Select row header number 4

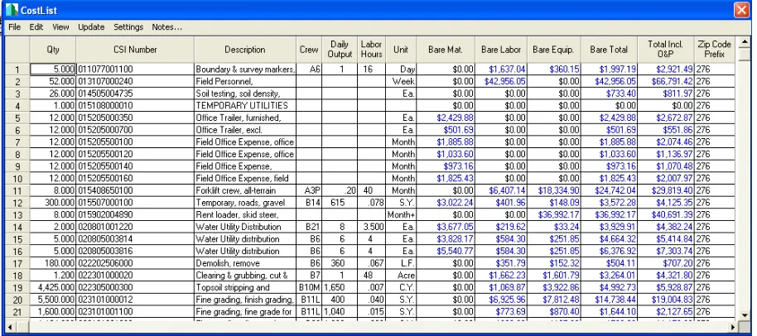pyautogui.click(x=17, y=106)
